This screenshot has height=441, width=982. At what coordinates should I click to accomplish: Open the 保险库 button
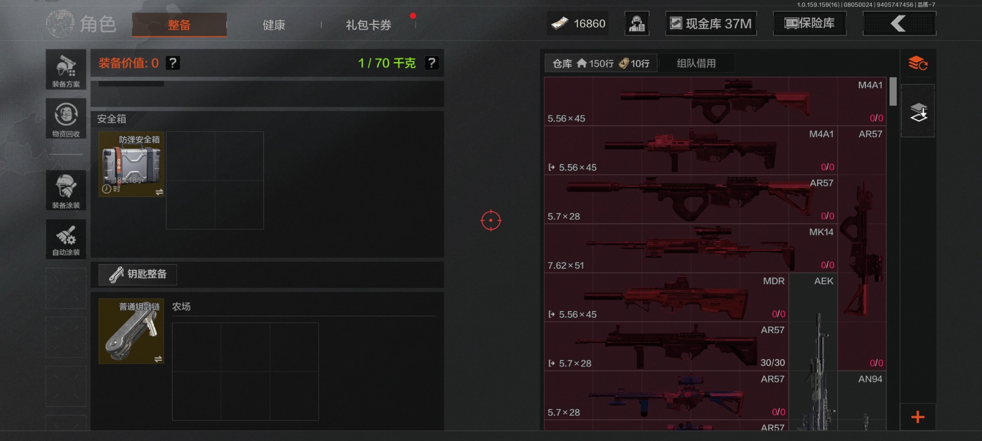pos(810,24)
